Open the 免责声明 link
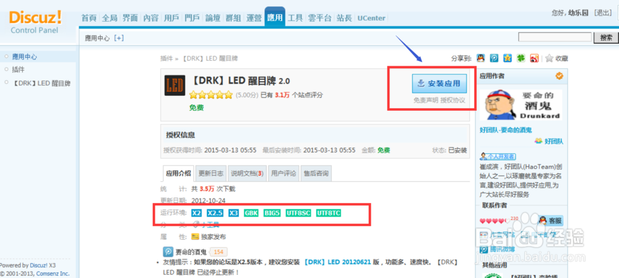This screenshot has height=278, width=619. point(426,100)
